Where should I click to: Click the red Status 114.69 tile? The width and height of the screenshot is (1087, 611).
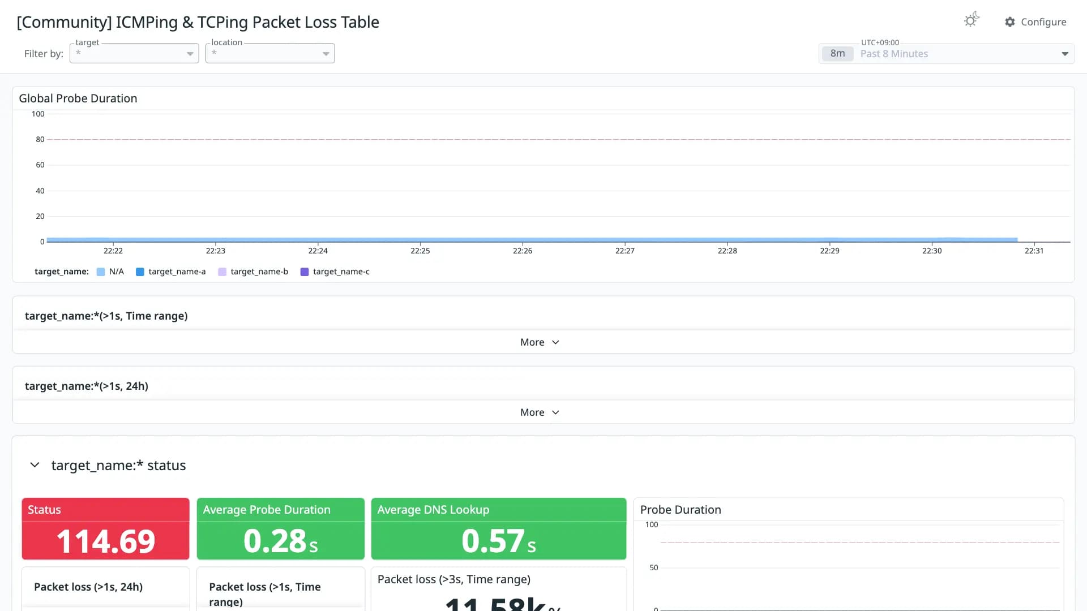pos(105,529)
